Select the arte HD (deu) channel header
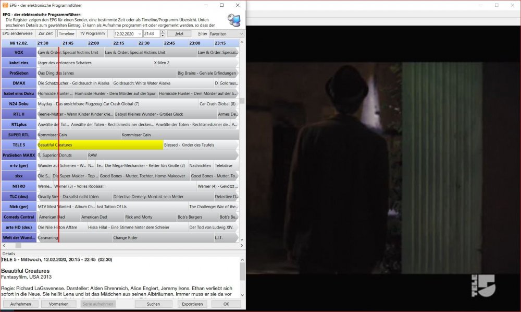 coord(19,227)
